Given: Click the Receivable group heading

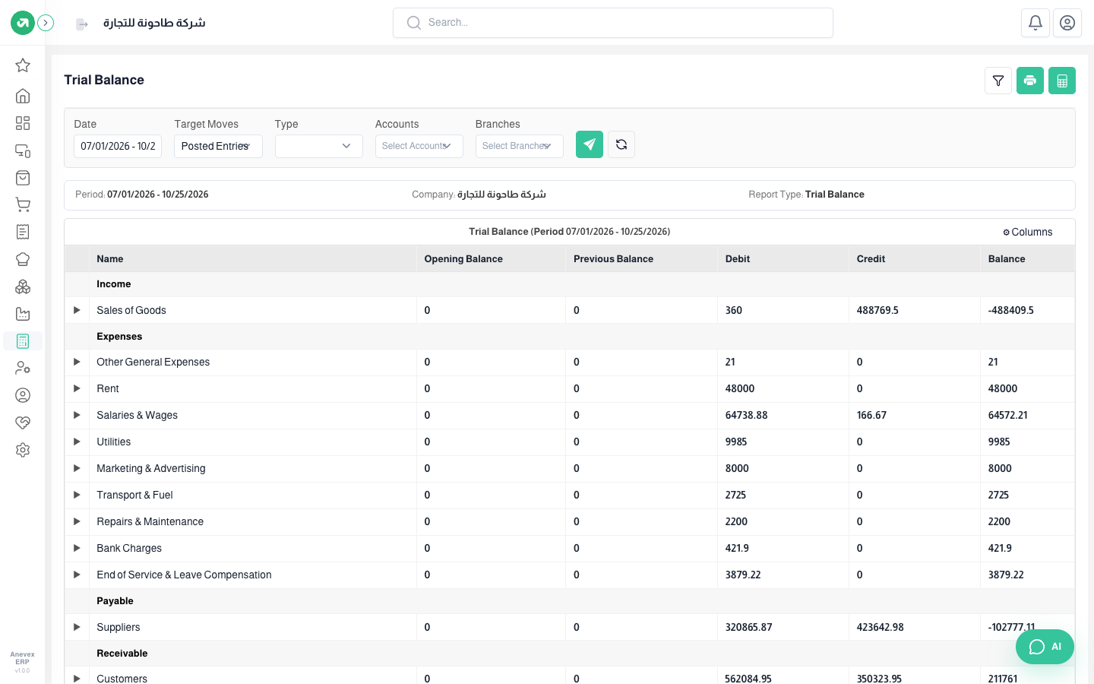Looking at the screenshot, I should 122,653.
